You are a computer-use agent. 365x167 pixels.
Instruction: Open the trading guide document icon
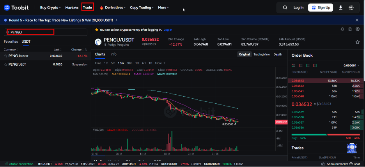click(x=350, y=29)
